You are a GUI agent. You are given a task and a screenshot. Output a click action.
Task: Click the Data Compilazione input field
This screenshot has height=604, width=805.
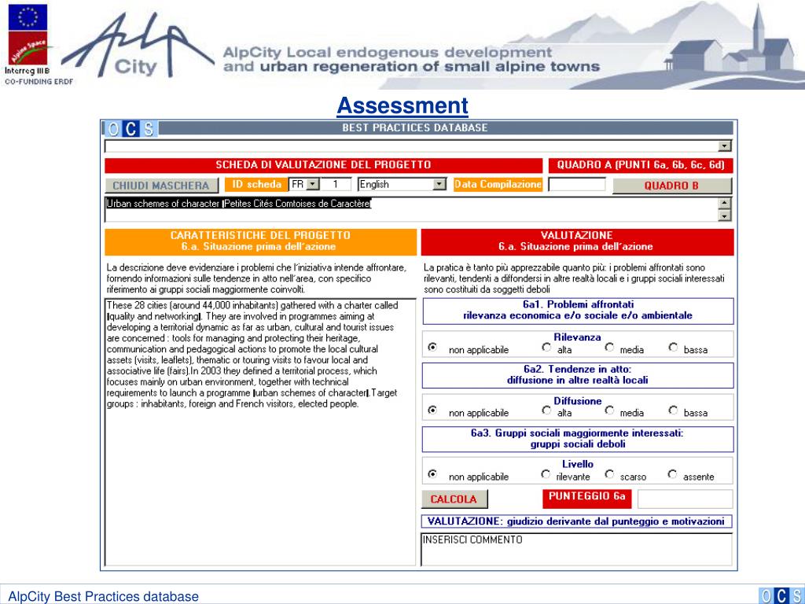coord(577,184)
